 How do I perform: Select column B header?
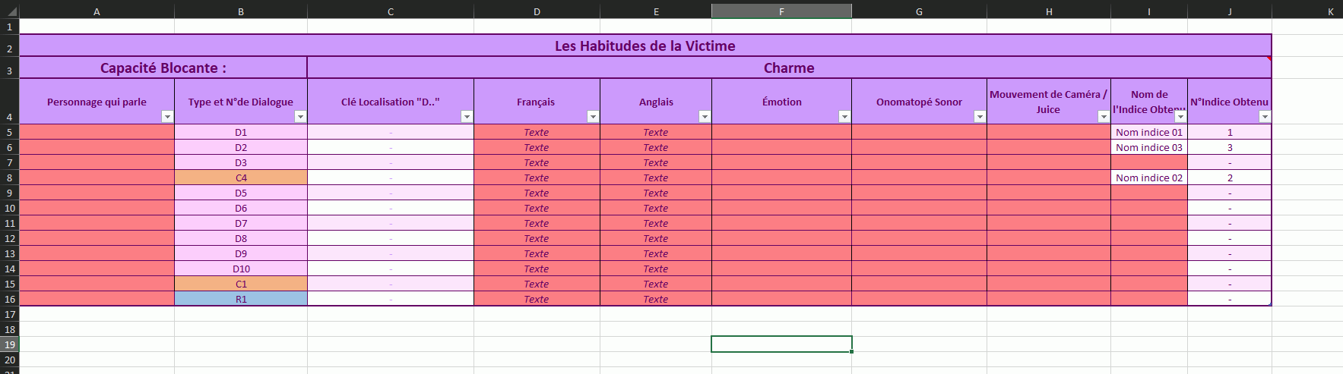241,11
